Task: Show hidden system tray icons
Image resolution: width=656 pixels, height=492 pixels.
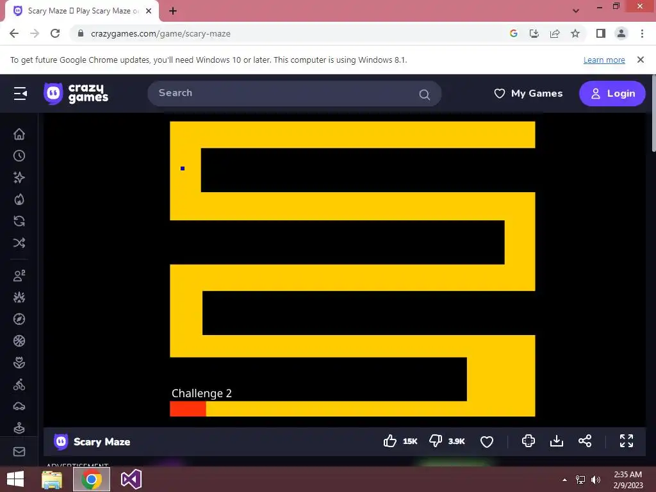Action: [x=565, y=480]
